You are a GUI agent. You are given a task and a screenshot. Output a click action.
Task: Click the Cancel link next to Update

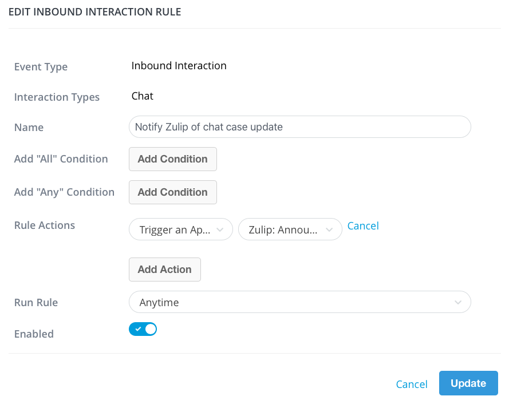[x=412, y=384]
